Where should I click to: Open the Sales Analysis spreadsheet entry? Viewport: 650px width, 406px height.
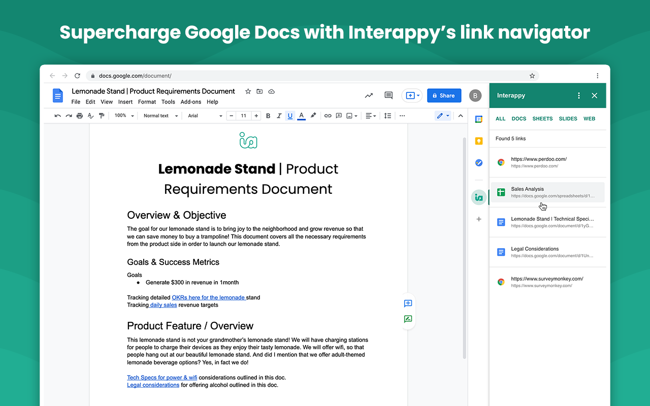[548, 192]
